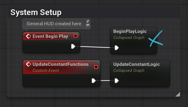Click the Event Begin Play diamond icon
The width and height of the screenshot is (188, 107).
tap(28, 36)
